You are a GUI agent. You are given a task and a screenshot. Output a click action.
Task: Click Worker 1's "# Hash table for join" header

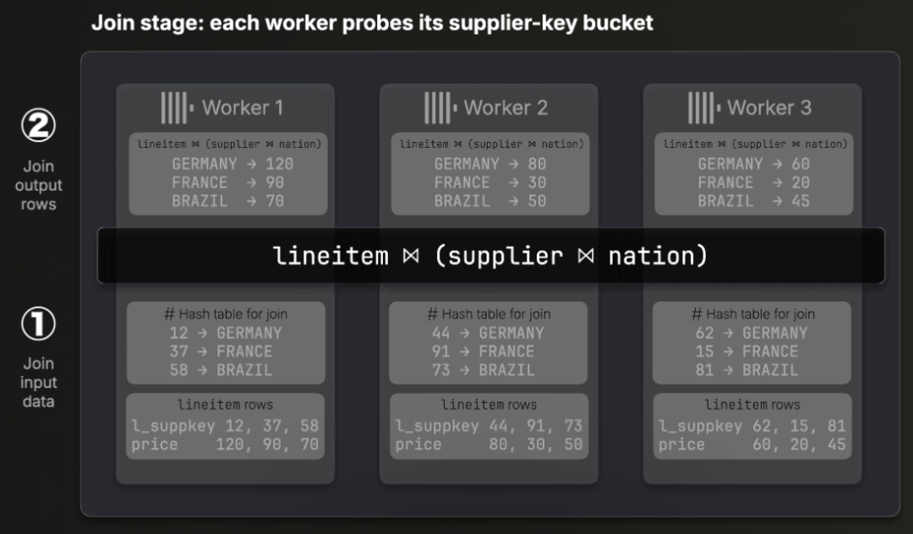click(x=226, y=314)
